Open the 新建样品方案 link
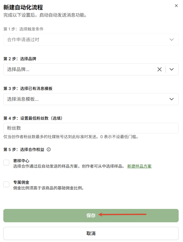 [x=139, y=166]
